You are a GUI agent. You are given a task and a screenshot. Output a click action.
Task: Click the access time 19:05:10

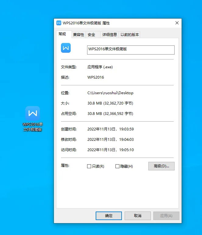coord(126,150)
